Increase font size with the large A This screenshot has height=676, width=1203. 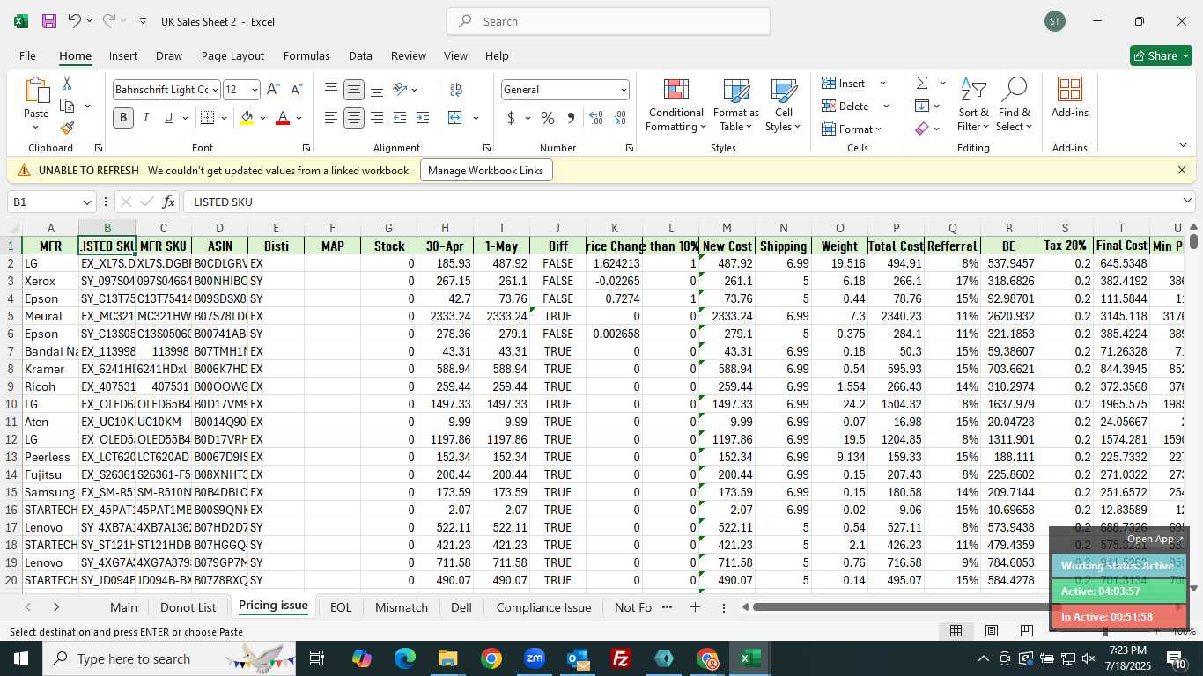point(273,90)
